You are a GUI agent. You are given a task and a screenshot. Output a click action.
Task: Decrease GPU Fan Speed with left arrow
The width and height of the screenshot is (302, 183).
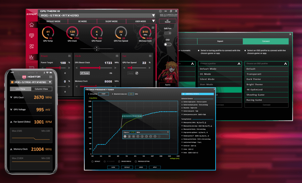[x=124, y=68]
